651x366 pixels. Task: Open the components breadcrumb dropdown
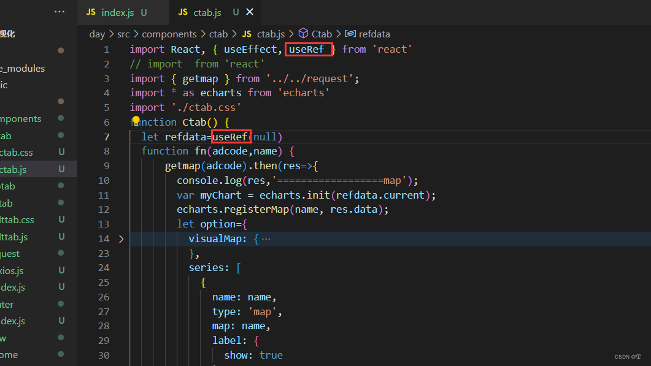169,34
